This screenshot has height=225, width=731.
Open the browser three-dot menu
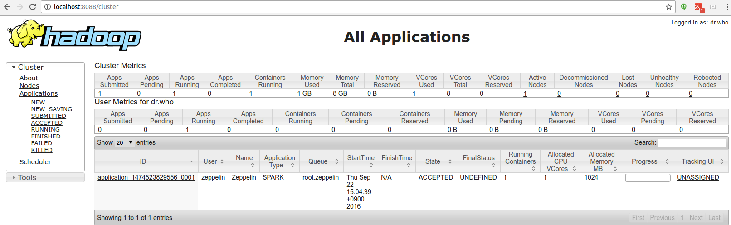click(x=727, y=7)
